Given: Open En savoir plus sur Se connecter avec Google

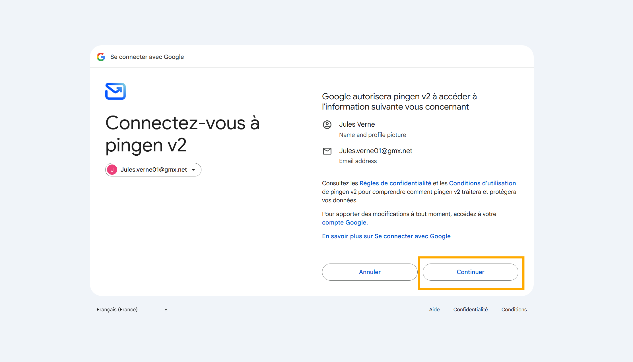Looking at the screenshot, I should [x=386, y=236].
